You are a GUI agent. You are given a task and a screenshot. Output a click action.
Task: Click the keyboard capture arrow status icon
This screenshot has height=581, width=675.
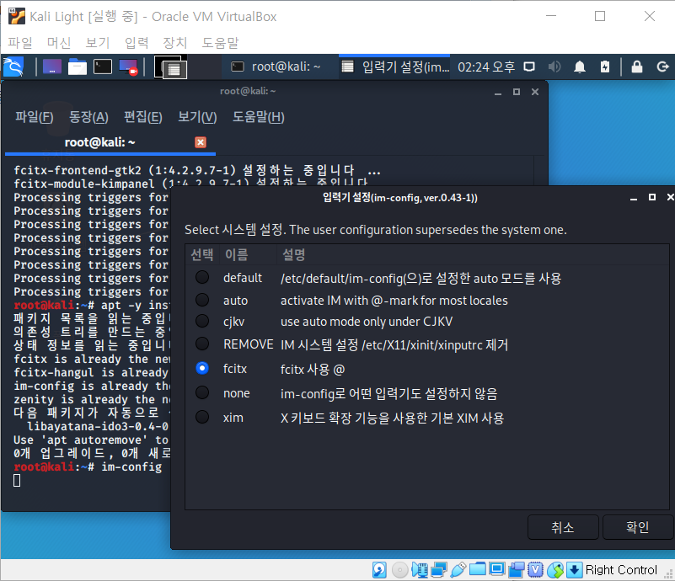(574, 570)
